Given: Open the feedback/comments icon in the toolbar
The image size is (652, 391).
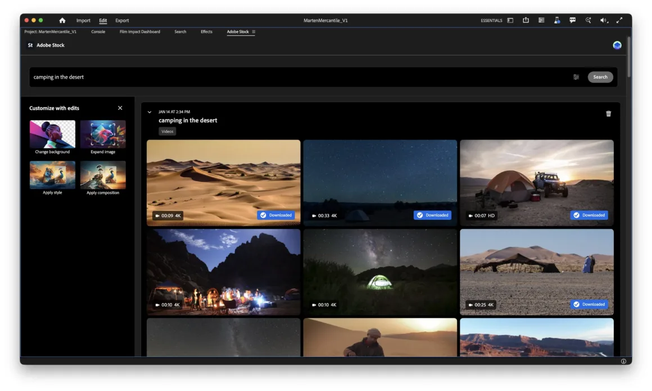Looking at the screenshot, I should click(x=572, y=20).
